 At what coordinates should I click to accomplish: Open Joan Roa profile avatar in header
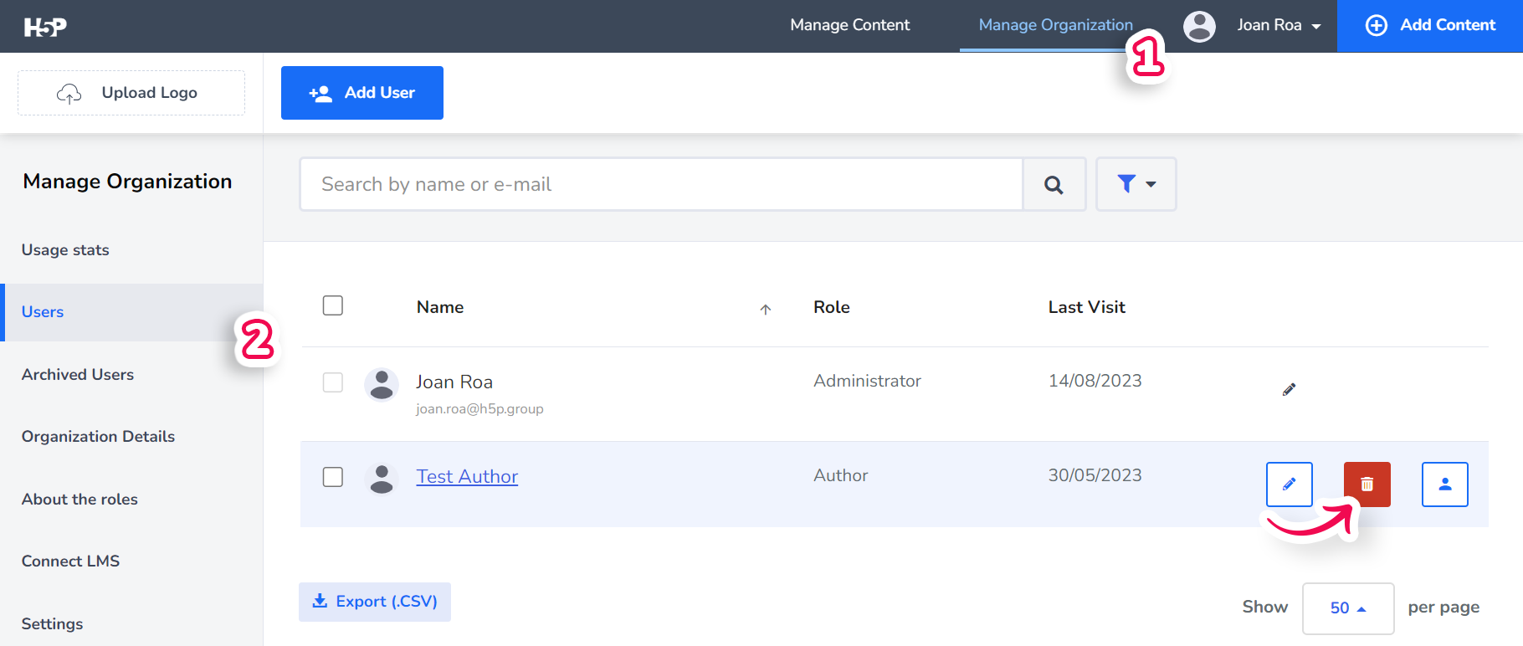[x=1199, y=26]
